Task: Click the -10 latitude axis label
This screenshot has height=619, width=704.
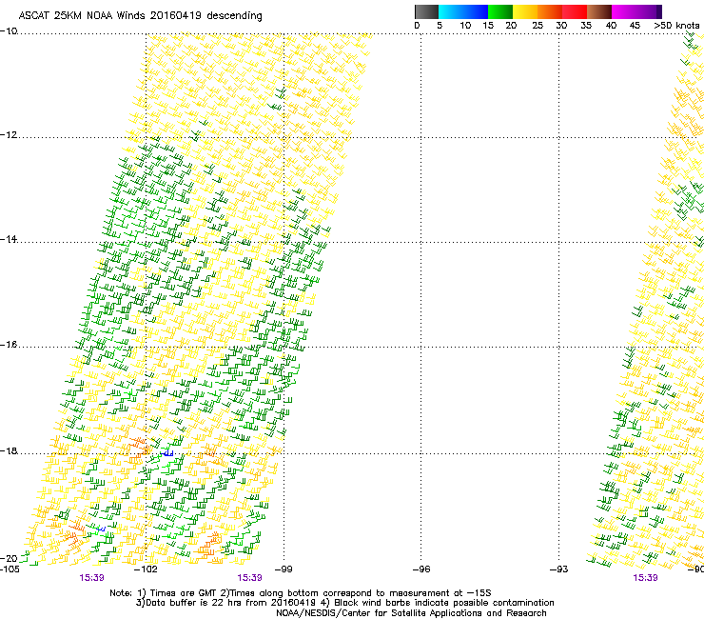Action: pos(9,30)
